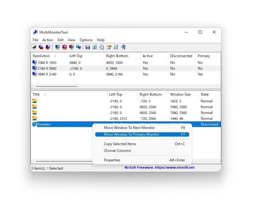Click the Copy Selected Items toolbar icon
The height and width of the screenshot is (209, 256).
[102, 47]
